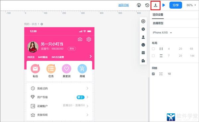This screenshot has width=199, height=122.
Task: Click the grid dots icon
Action: [x=161, y=74]
